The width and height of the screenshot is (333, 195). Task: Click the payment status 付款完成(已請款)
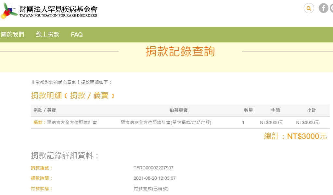[151, 189]
